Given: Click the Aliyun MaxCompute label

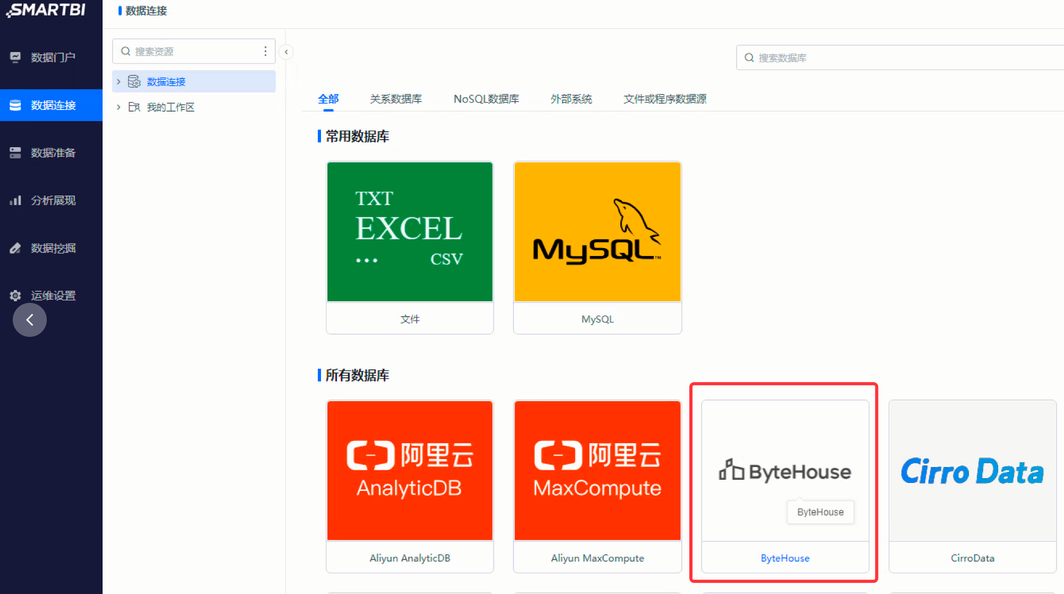Looking at the screenshot, I should pos(597,558).
